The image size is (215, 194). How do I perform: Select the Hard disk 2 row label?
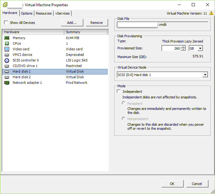[x=21, y=77]
